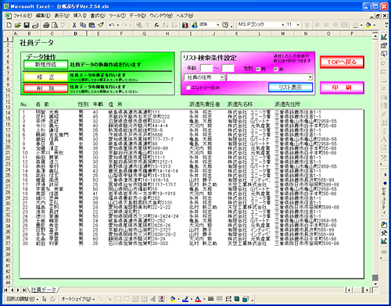This screenshot has width=391, height=306.
Task: Click the Open file icon
Action: click(17, 25)
